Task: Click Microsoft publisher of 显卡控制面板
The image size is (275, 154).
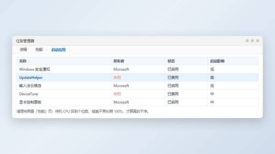Action: (121, 102)
